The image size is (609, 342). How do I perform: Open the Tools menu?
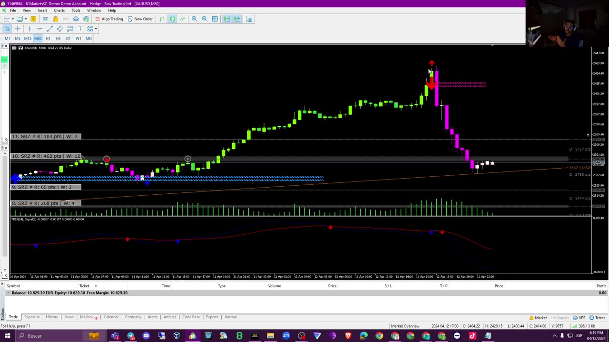pyautogui.click(x=76, y=10)
